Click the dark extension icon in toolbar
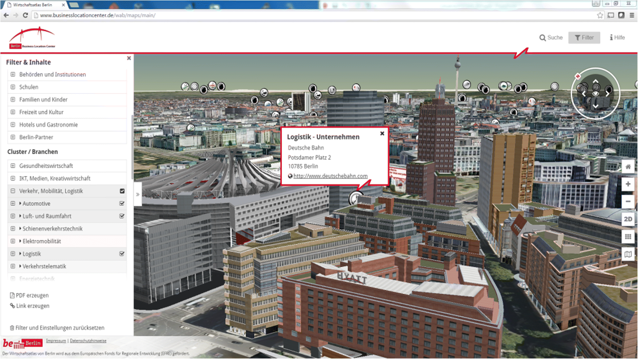638x359 pixels. [621, 15]
